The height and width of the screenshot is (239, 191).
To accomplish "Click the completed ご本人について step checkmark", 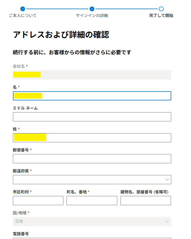I will (x=23, y=9).
